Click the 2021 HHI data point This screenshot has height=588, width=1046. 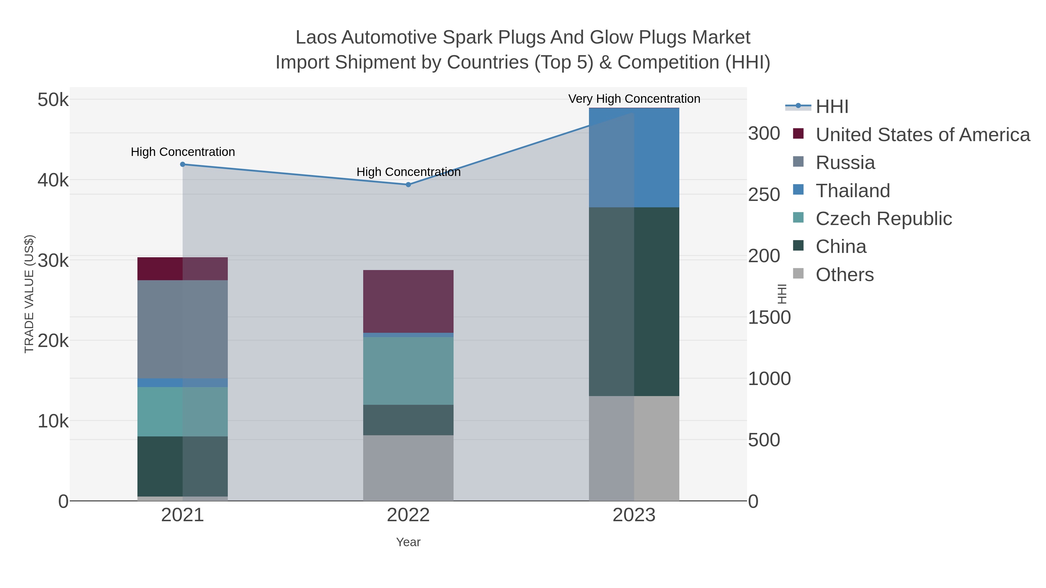click(x=182, y=164)
